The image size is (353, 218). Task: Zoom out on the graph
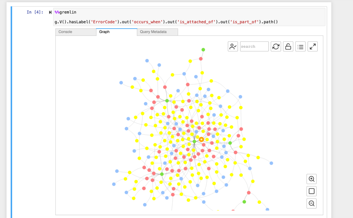coord(311,203)
